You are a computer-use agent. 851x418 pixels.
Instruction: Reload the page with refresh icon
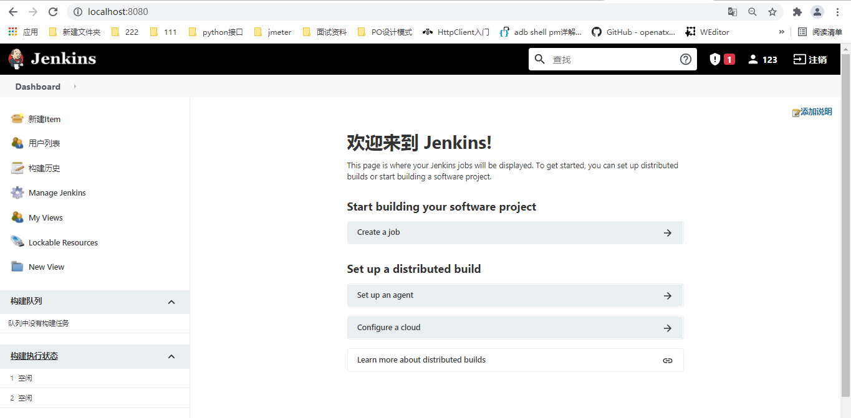pos(53,12)
